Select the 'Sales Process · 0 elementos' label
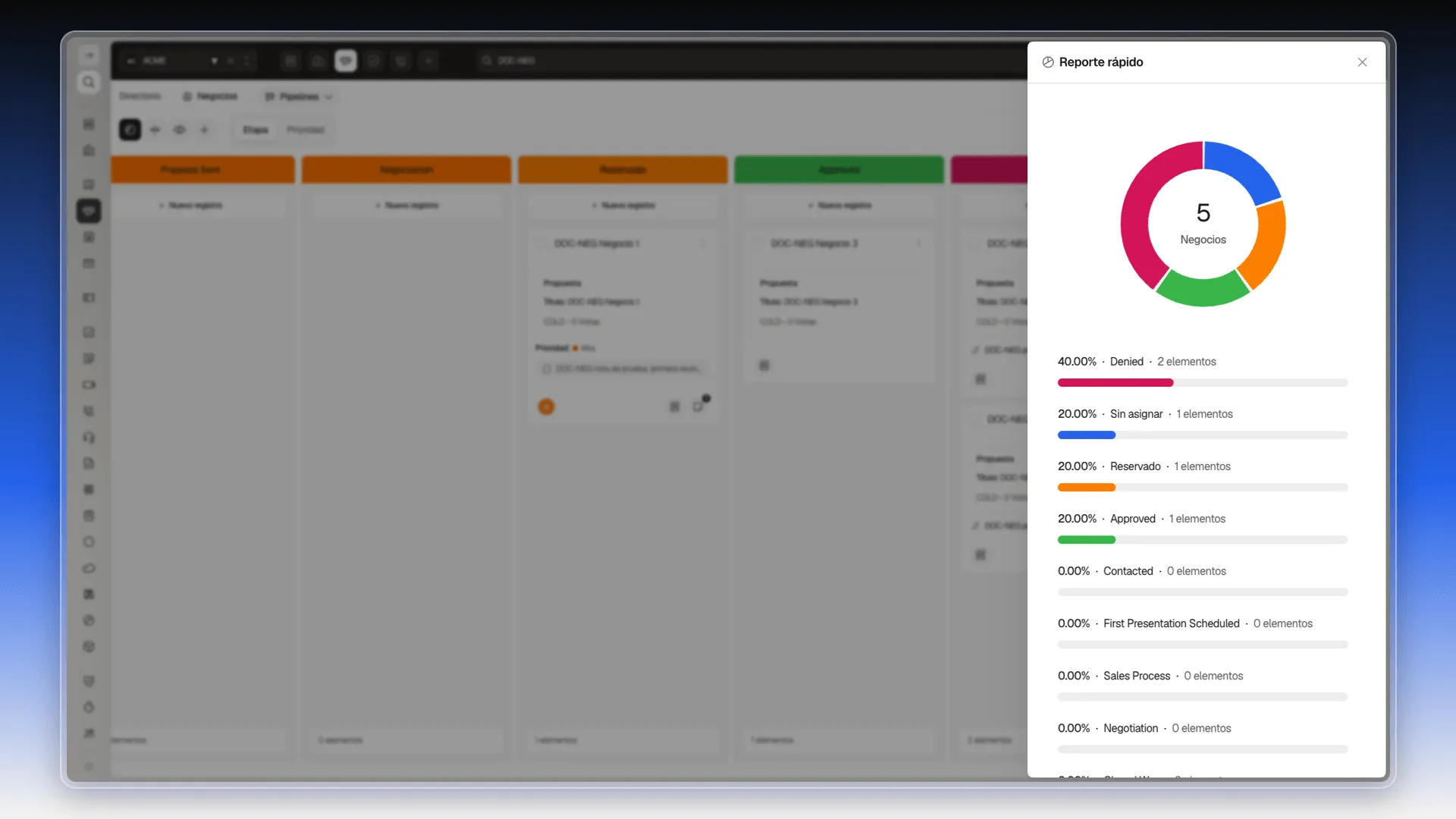This screenshot has width=1456, height=819. coord(1173,676)
